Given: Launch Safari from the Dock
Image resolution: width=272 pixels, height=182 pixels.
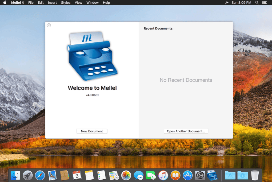Looking at the screenshot, I should [x=40, y=175].
